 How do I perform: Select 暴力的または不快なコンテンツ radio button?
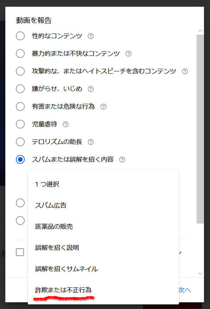pyautogui.click(x=20, y=53)
